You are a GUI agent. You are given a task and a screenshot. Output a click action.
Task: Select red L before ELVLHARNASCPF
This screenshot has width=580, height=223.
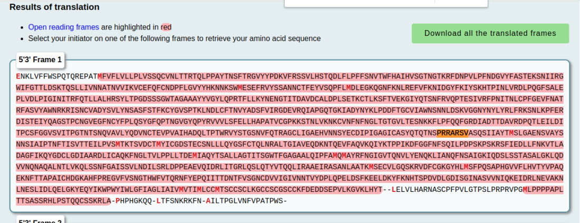[x=394, y=189]
